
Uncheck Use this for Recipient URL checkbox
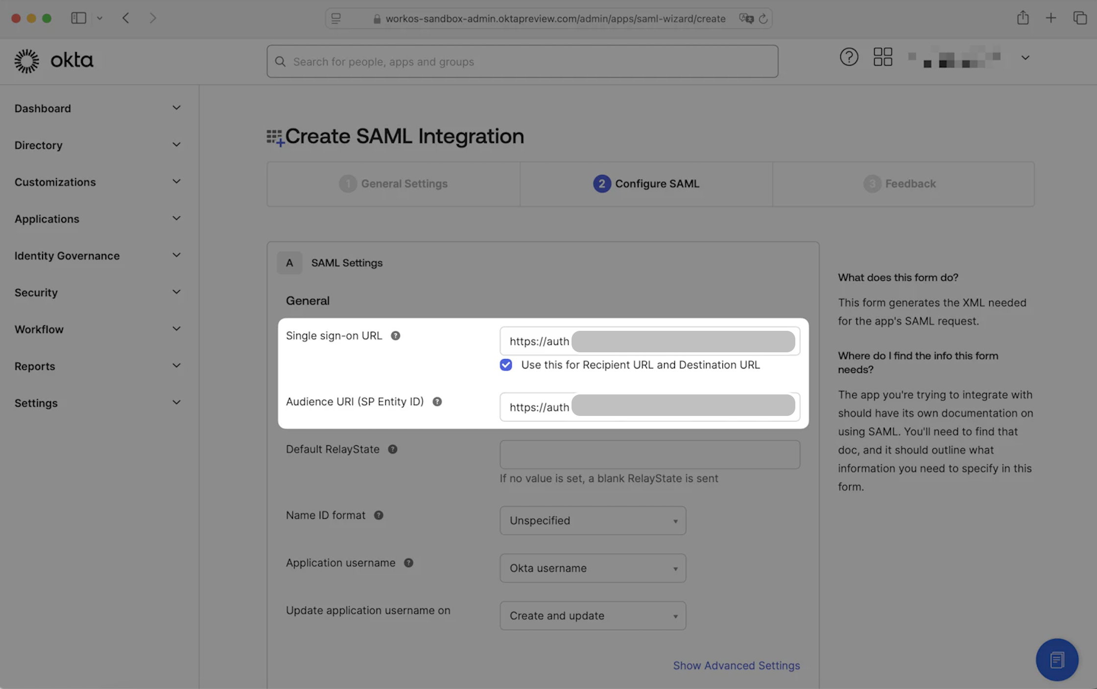coord(506,365)
